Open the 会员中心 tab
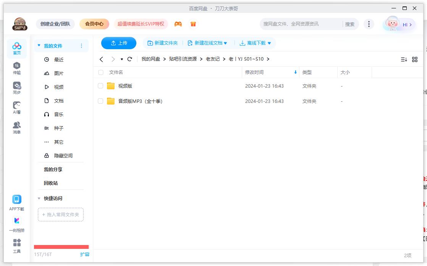Viewport: 427px width, 266px height. (x=94, y=24)
